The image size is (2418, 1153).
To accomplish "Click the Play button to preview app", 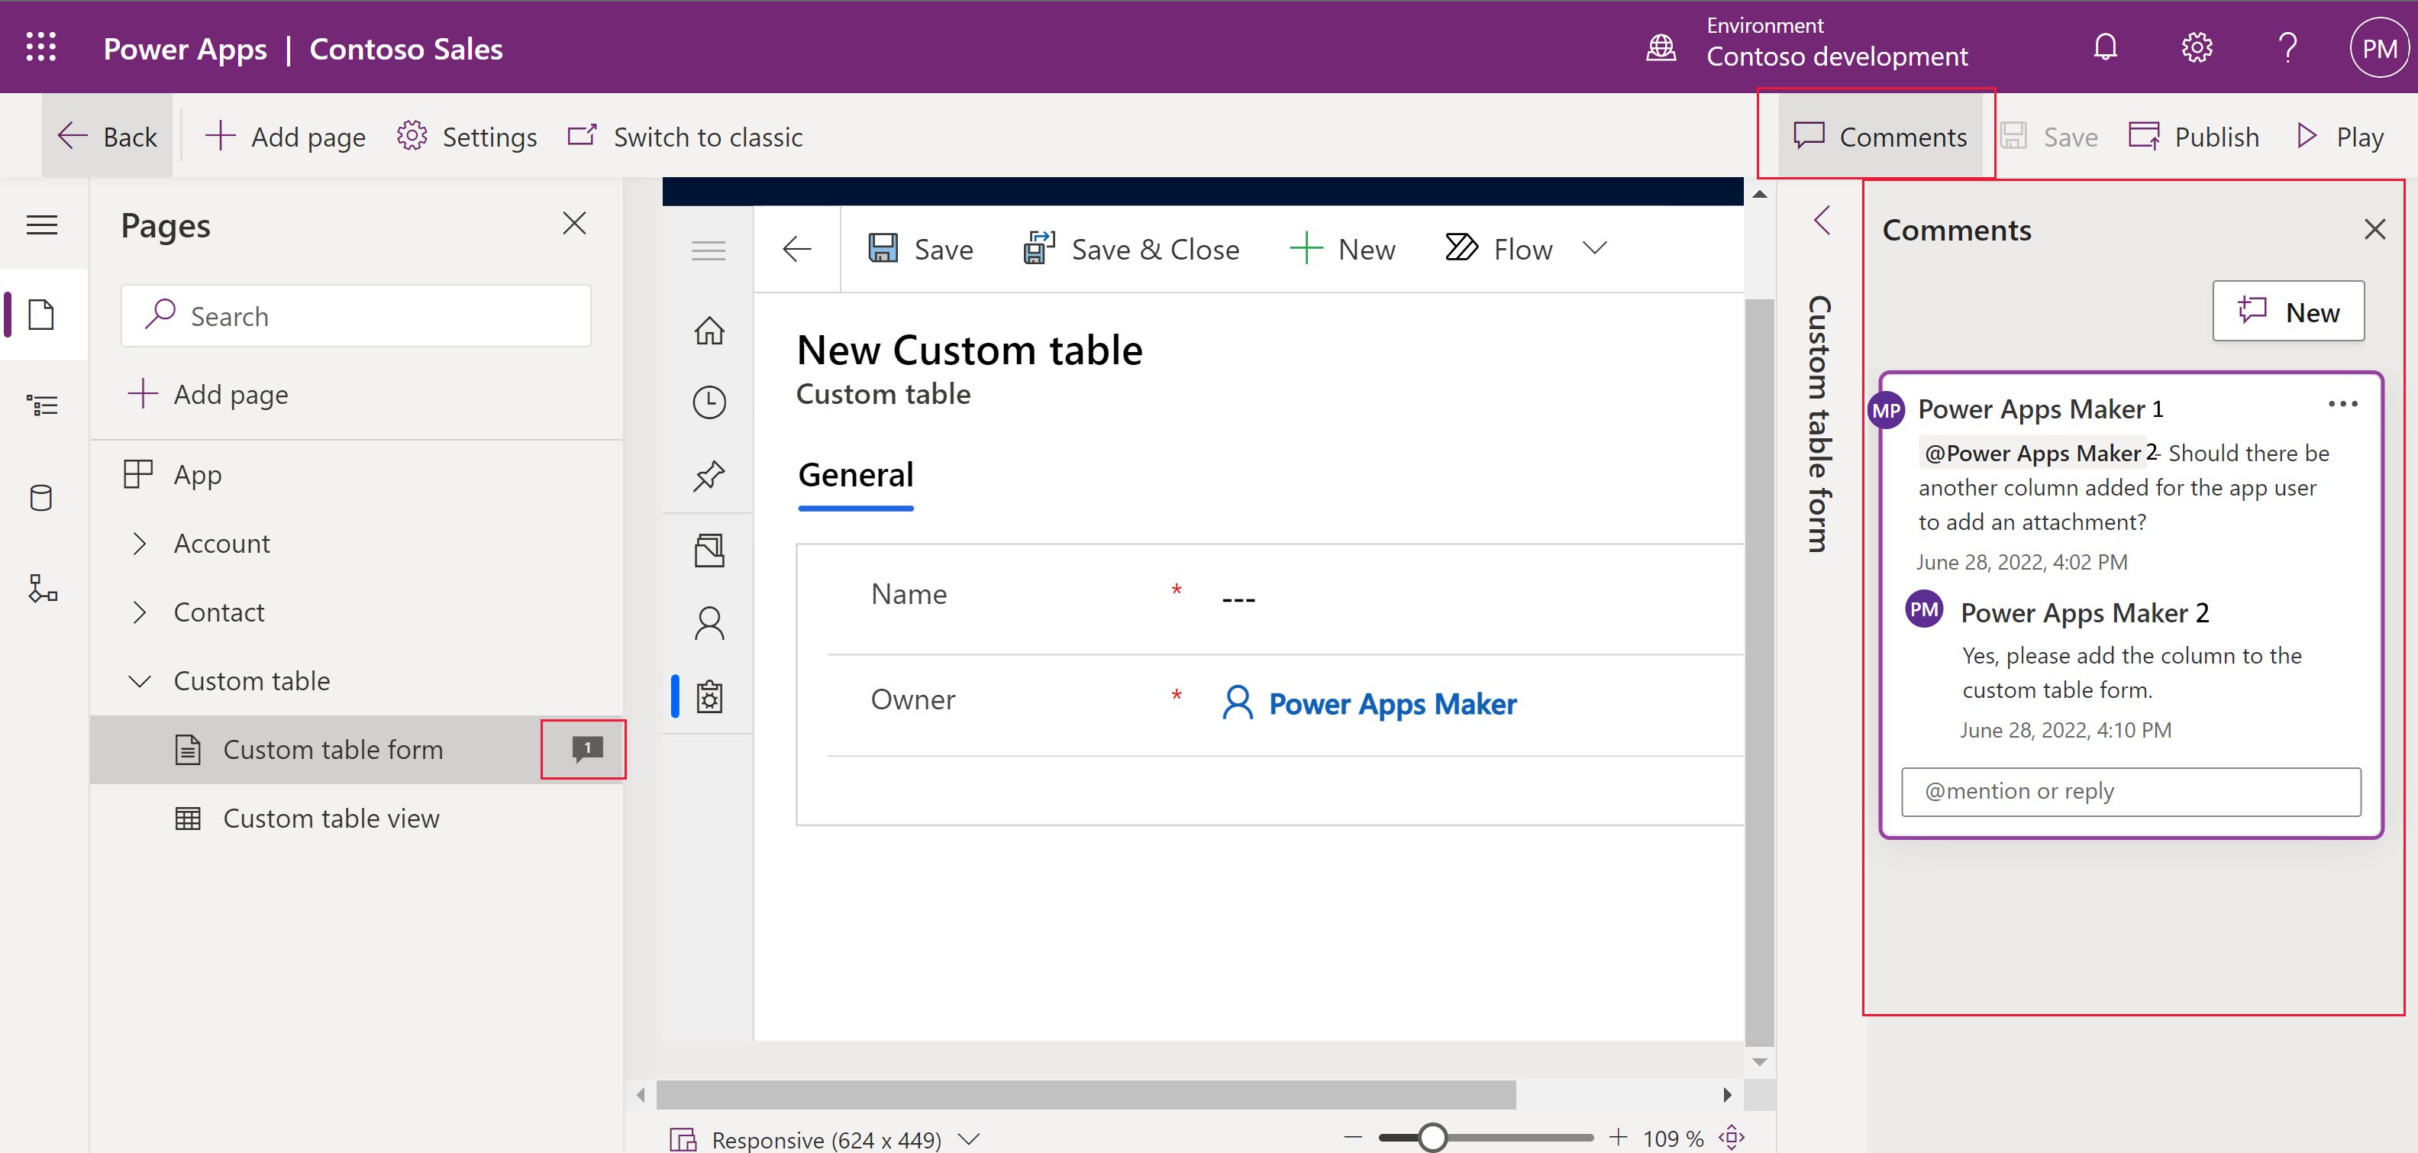I will [2341, 137].
